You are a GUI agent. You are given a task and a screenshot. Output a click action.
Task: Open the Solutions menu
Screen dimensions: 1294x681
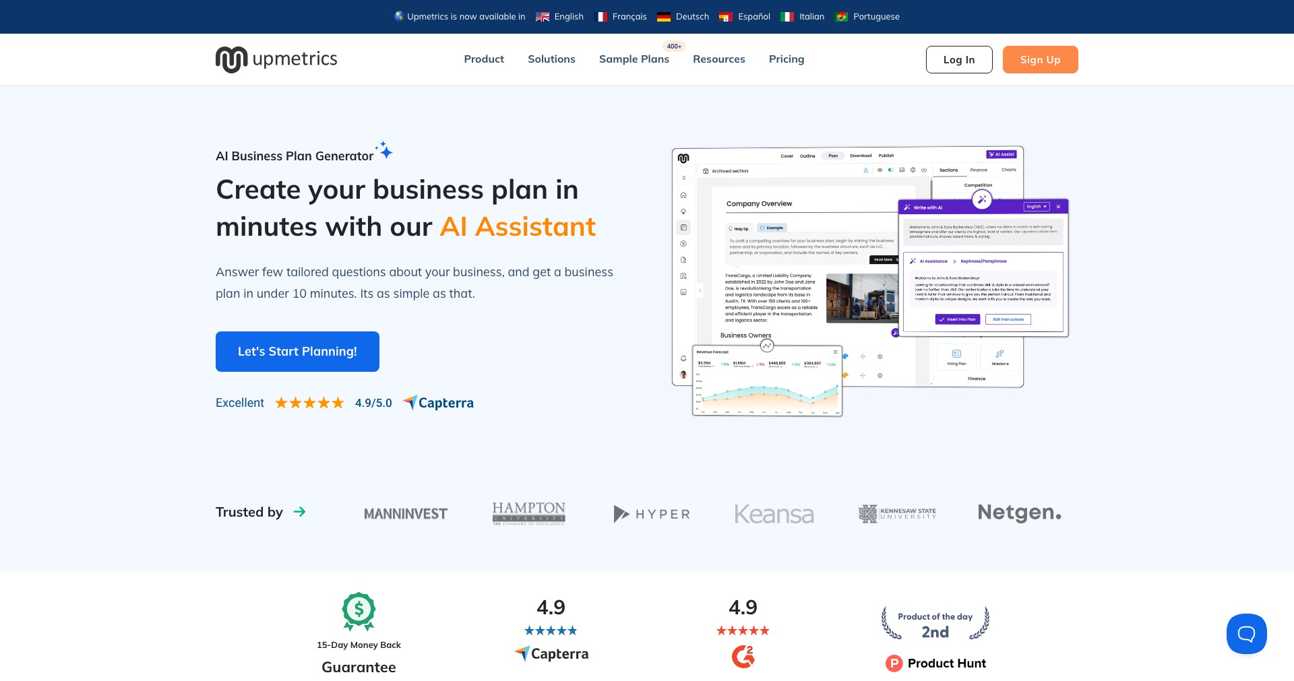[x=551, y=59]
